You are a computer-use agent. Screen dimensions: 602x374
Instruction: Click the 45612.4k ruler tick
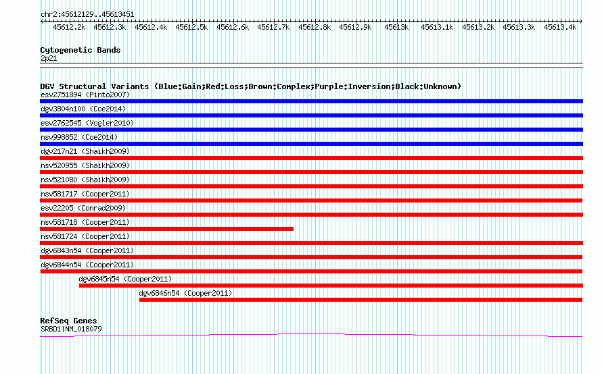coord(151,27)
